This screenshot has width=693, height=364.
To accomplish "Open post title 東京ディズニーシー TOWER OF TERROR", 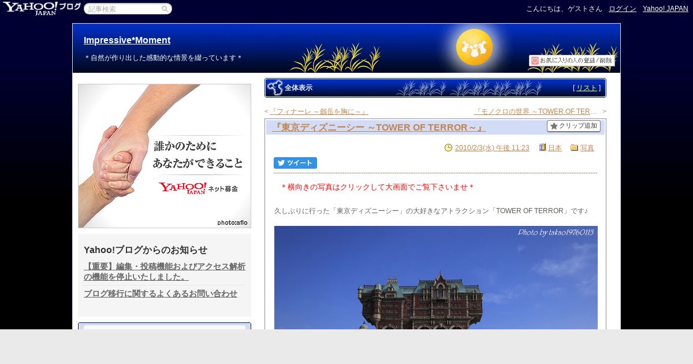I will pyautogui.click(x=379, y=128).
